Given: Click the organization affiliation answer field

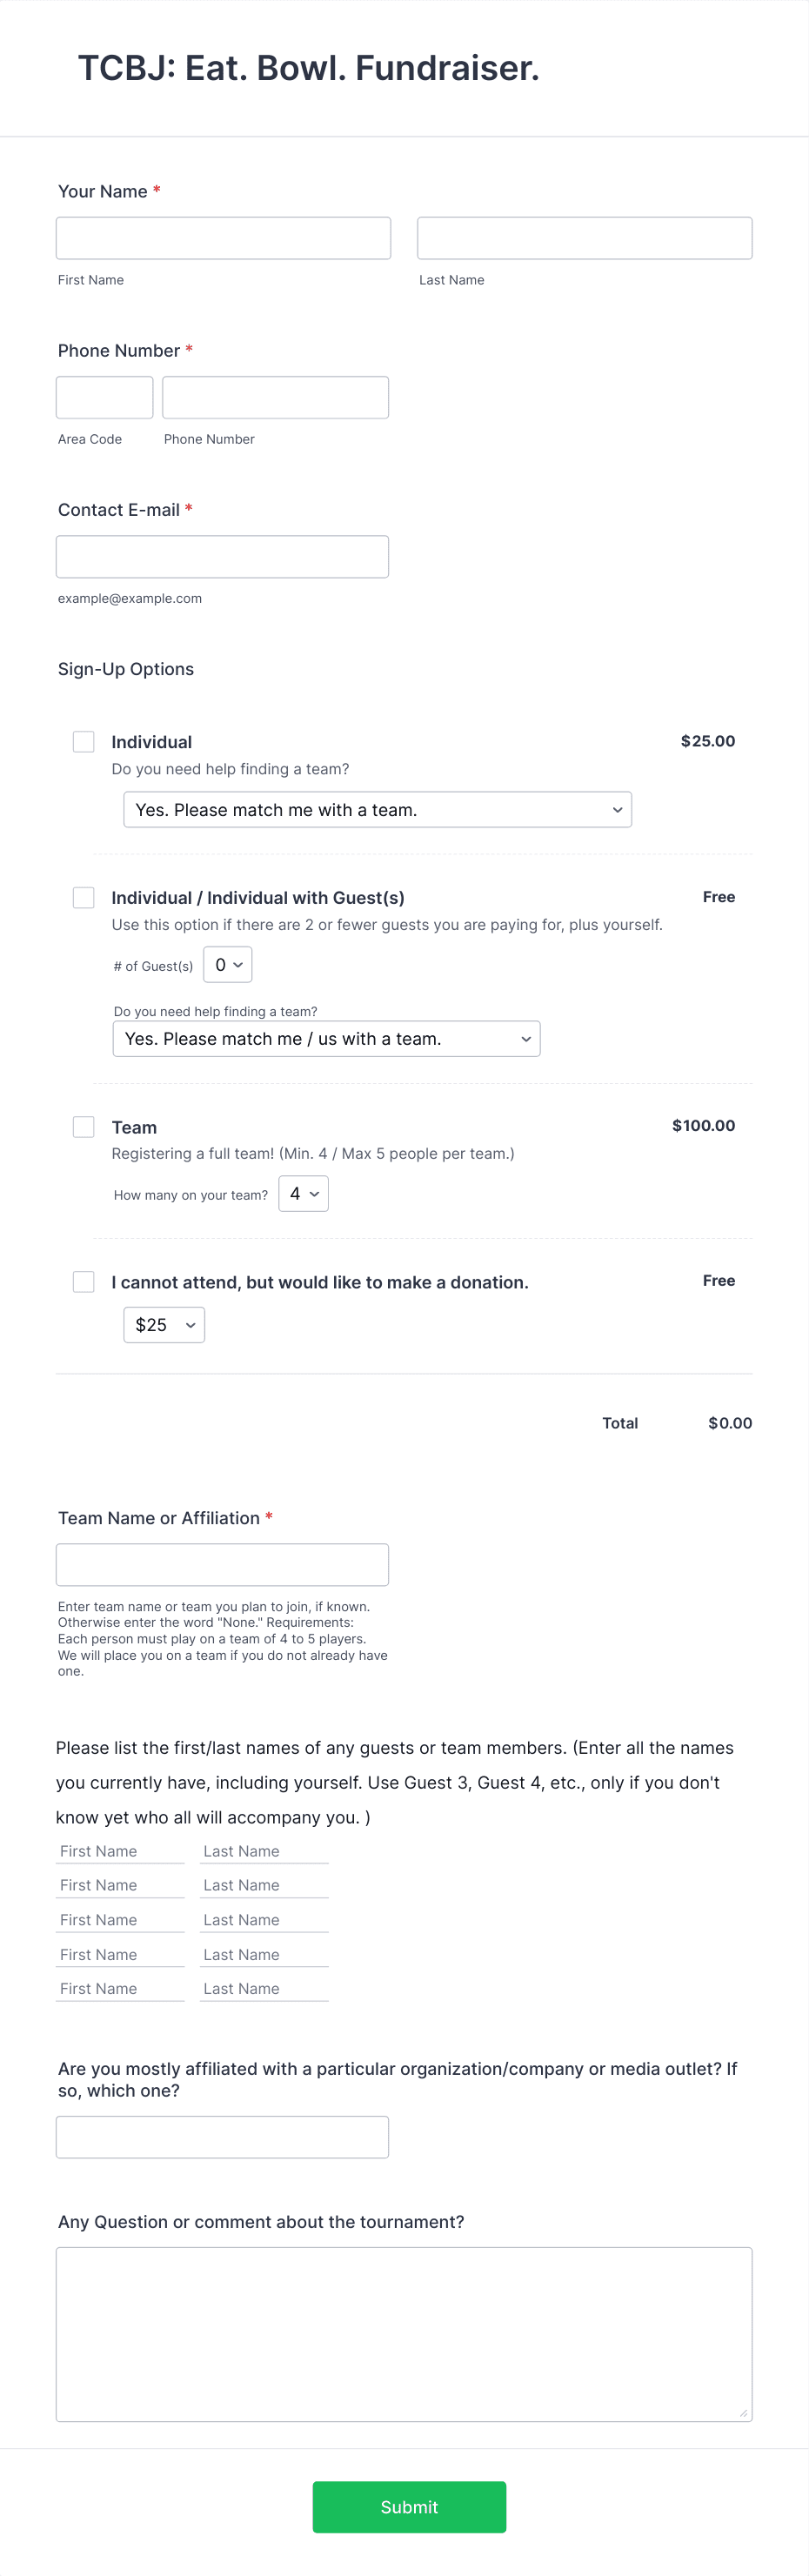Looking at the screenshot, I should click(x=222, y=2136).
